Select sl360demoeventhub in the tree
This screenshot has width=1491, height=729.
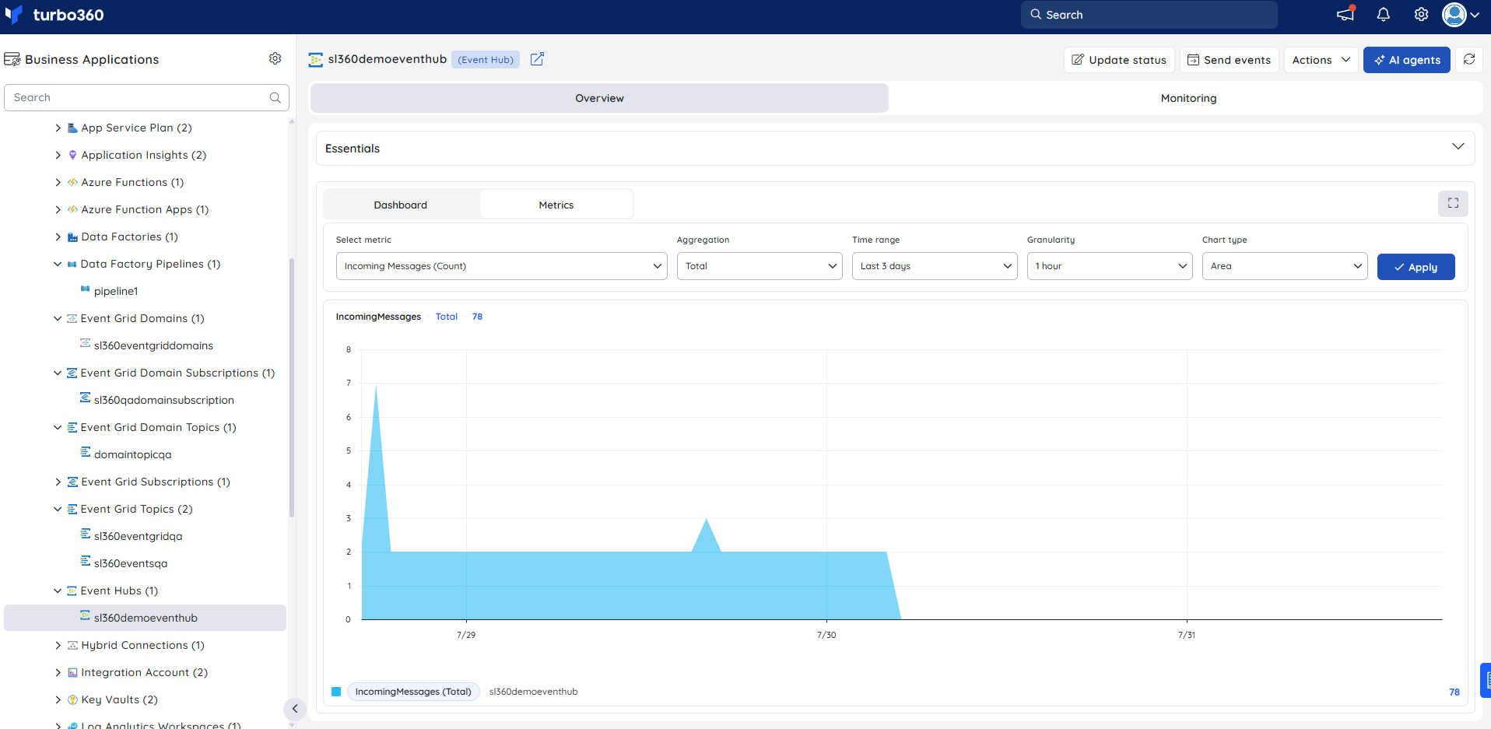pyautogui.click(x=145, y=618)
